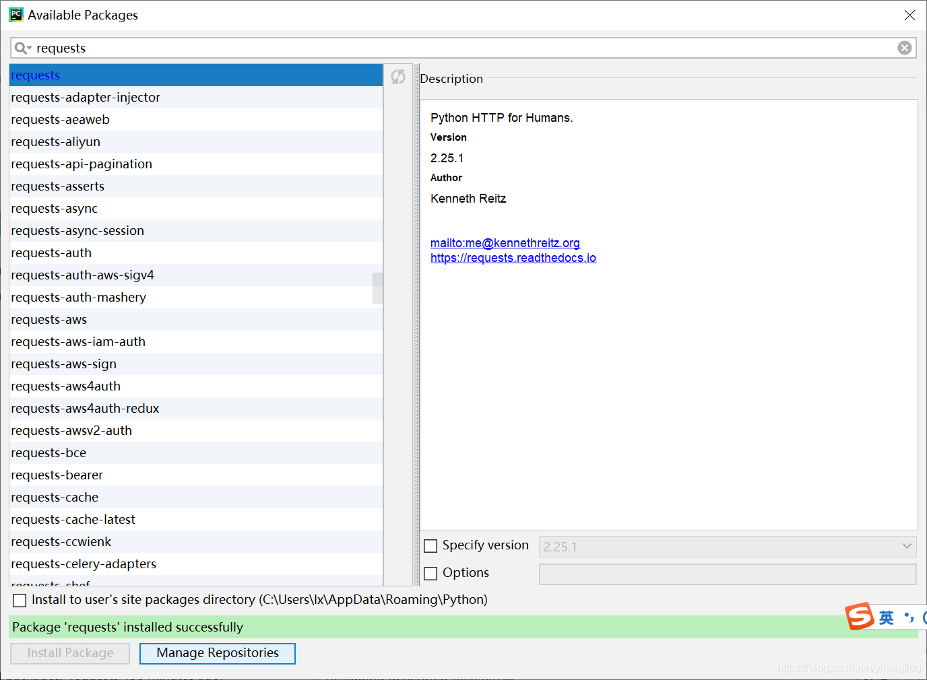Image resolution: width=927 pixels, height=680 pixels.
Task: Close the Available Packages dialog
Action: 909,15
